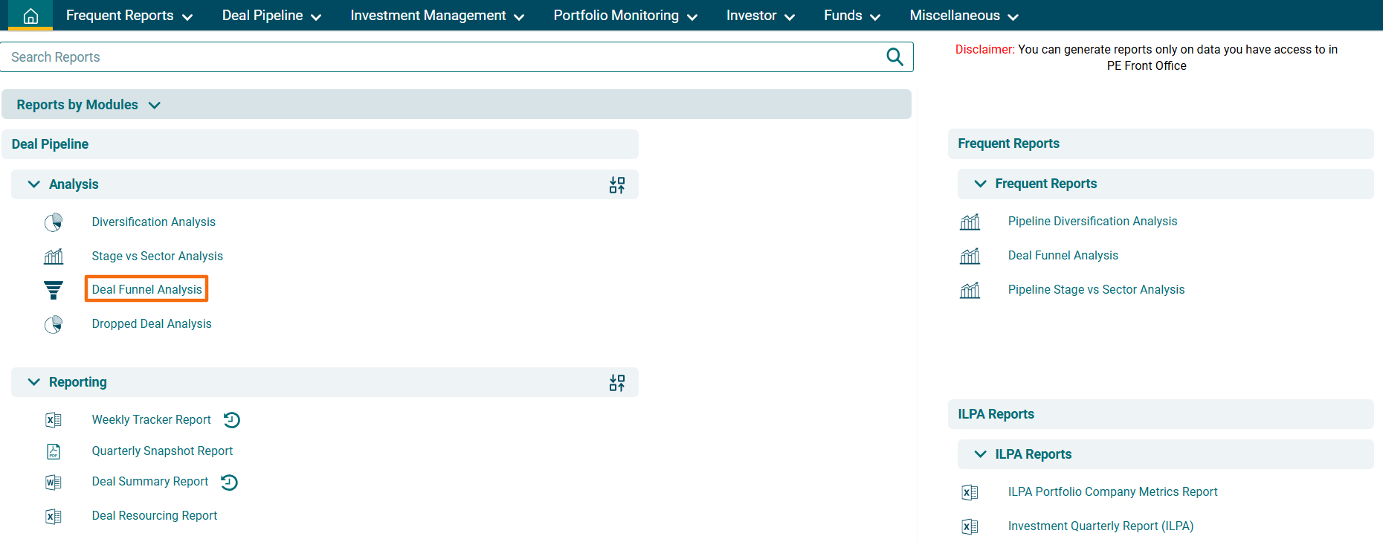Click the Search Reports input field
This screenshot has width=1383, height=542.
tap(439, 57)
